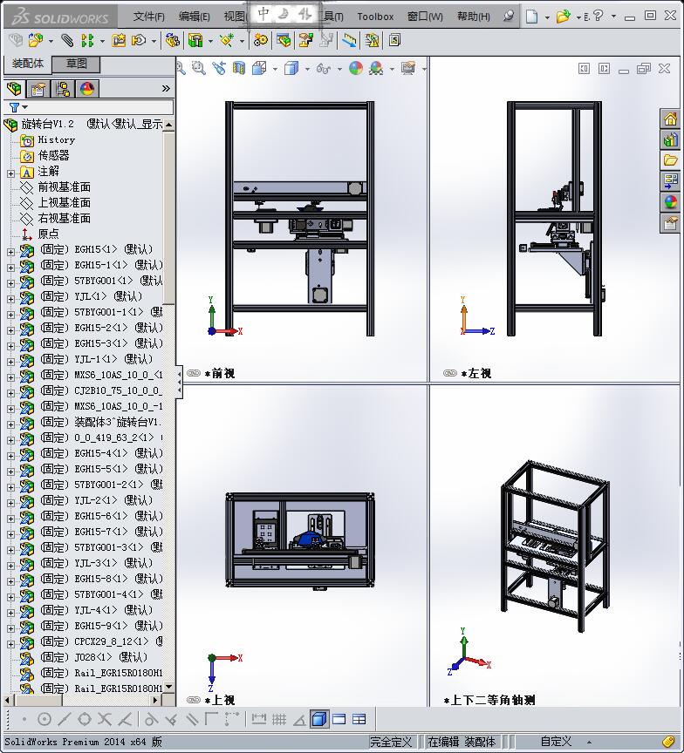The image size is (684, 753).
Task: Open the FeatureManager design tree tab
Action: pyautogui.click(x=15, y=89)
